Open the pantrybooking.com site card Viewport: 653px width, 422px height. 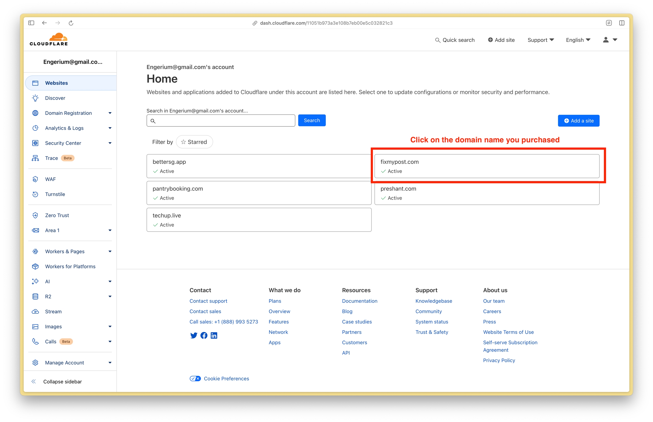tap(259, 193)
